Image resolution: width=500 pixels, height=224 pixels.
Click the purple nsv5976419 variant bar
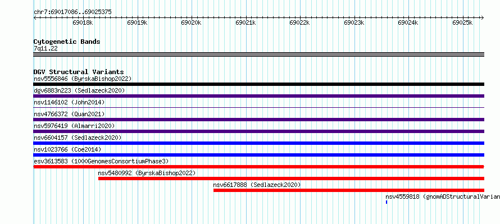tap(259, 131)
